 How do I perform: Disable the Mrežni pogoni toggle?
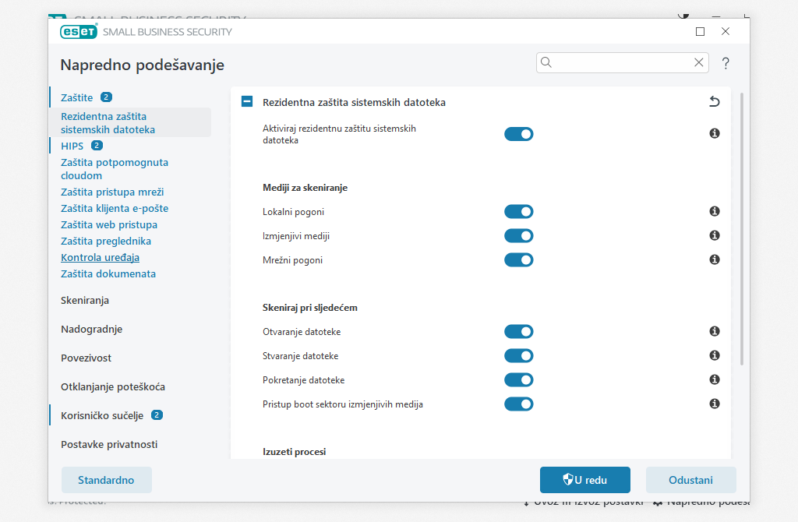(x=519, y=259)
